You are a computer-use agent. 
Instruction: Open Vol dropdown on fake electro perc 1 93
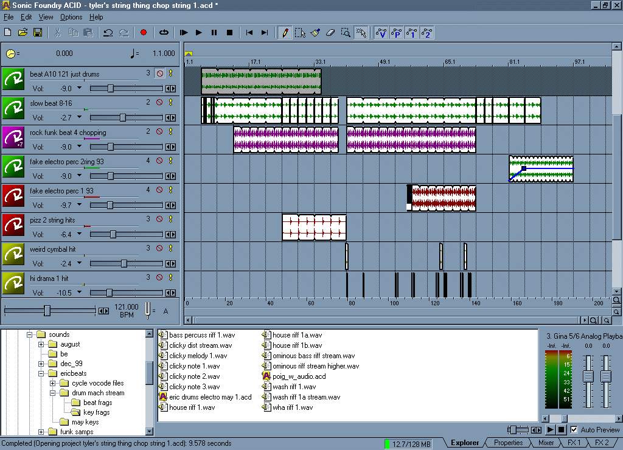coord(79,204)
